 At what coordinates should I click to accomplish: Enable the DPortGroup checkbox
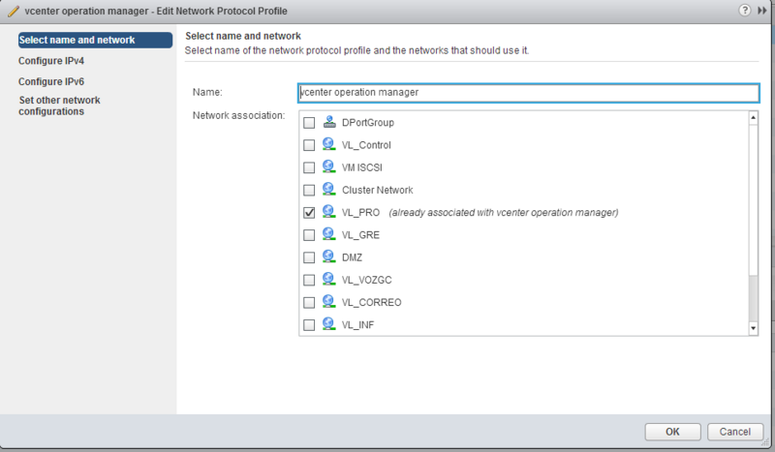pyautogui.click(x=309, y=123)
